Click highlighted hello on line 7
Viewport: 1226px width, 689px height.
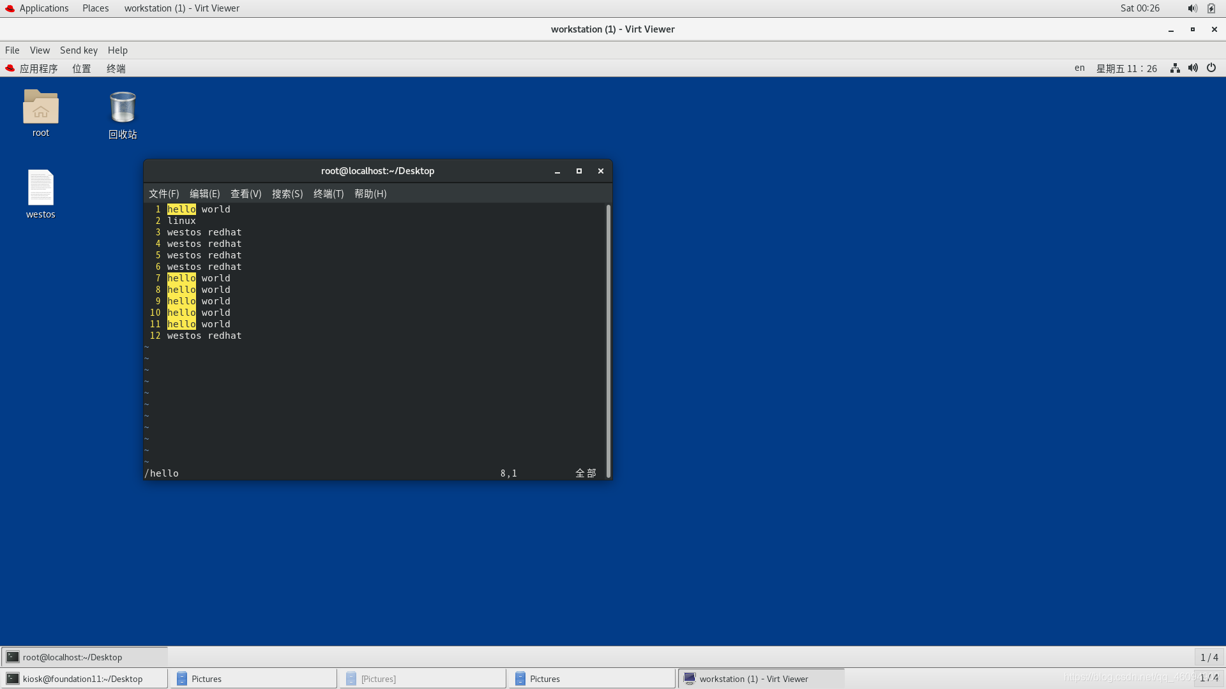point(181,278)
